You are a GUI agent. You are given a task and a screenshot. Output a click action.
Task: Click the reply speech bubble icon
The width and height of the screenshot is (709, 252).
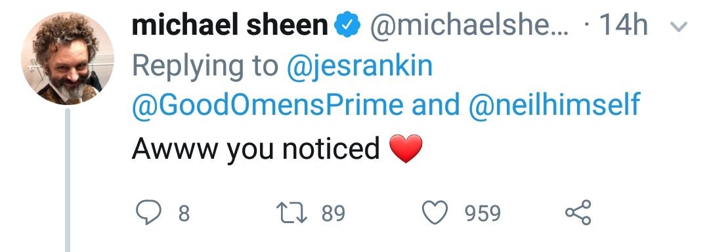(148, 213)
